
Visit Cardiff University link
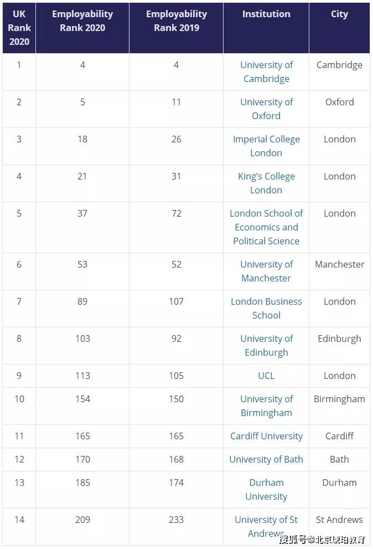click(266, 436)
